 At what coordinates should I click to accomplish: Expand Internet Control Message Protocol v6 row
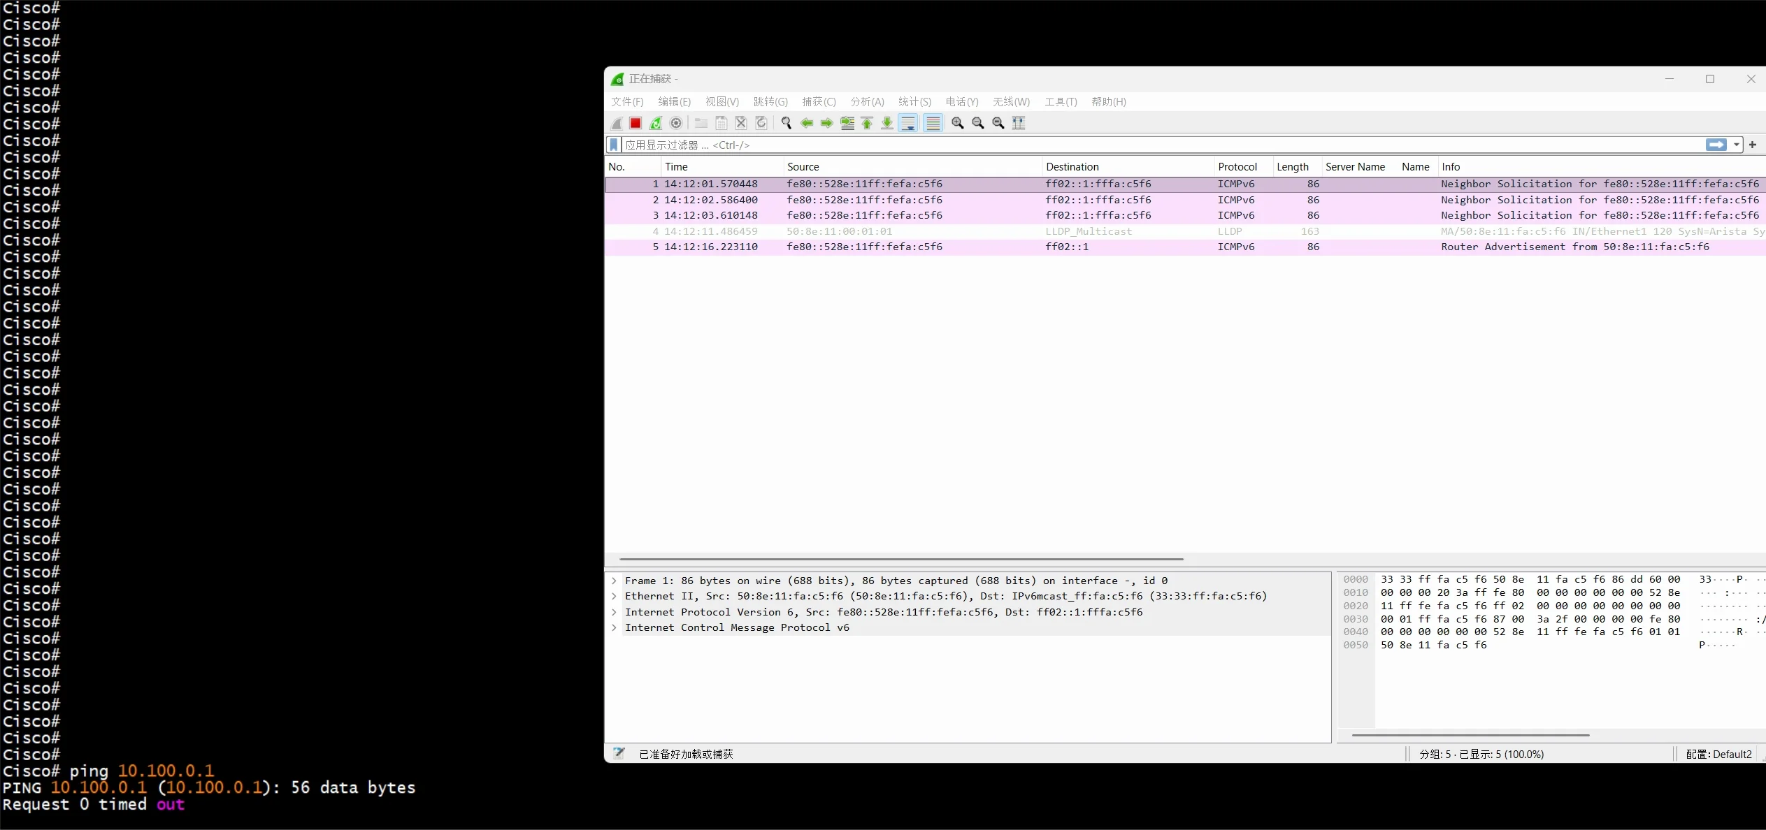click(614, 627)
